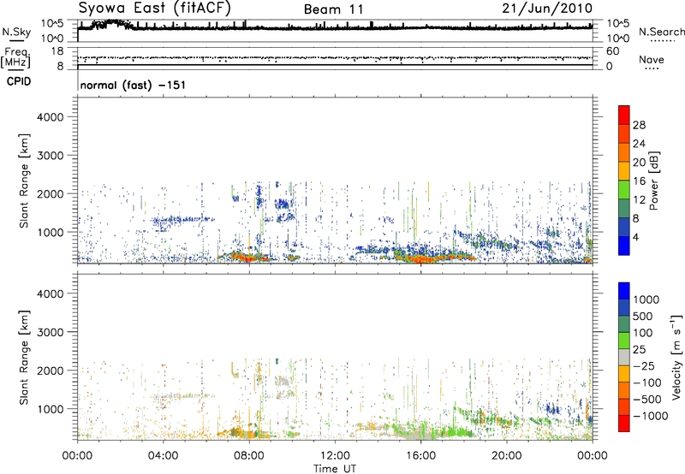Click the "Beam 11" heading
Viewport: 685px width, 474px height.
click(333, 9)
